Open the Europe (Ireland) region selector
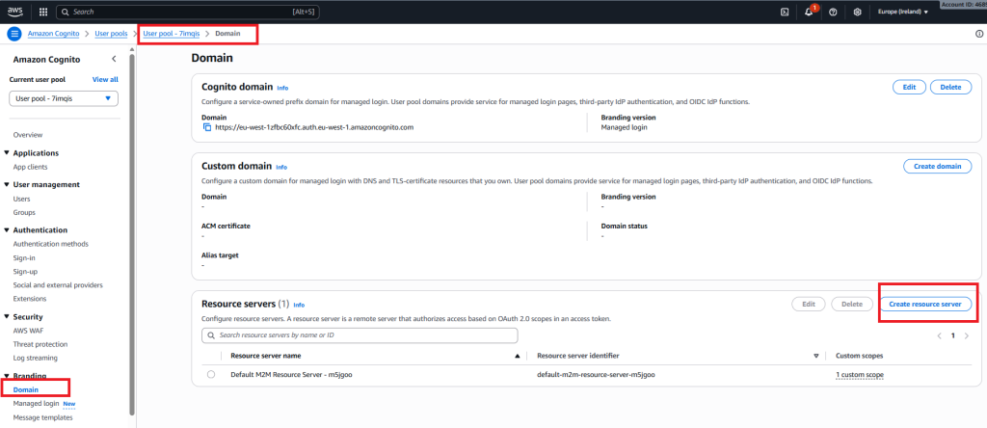Screen dimensions: 987x428 [902, 12]
